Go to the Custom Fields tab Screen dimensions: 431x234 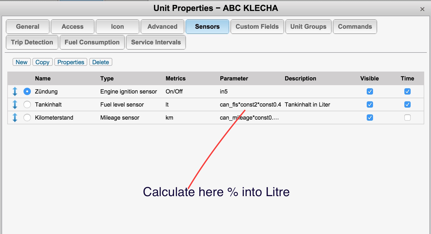click(x=257, y=27)
